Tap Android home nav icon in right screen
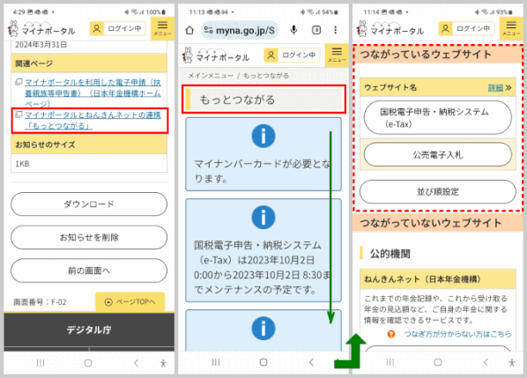The height and width of the screenshot is (378, 527). (438, 362)
